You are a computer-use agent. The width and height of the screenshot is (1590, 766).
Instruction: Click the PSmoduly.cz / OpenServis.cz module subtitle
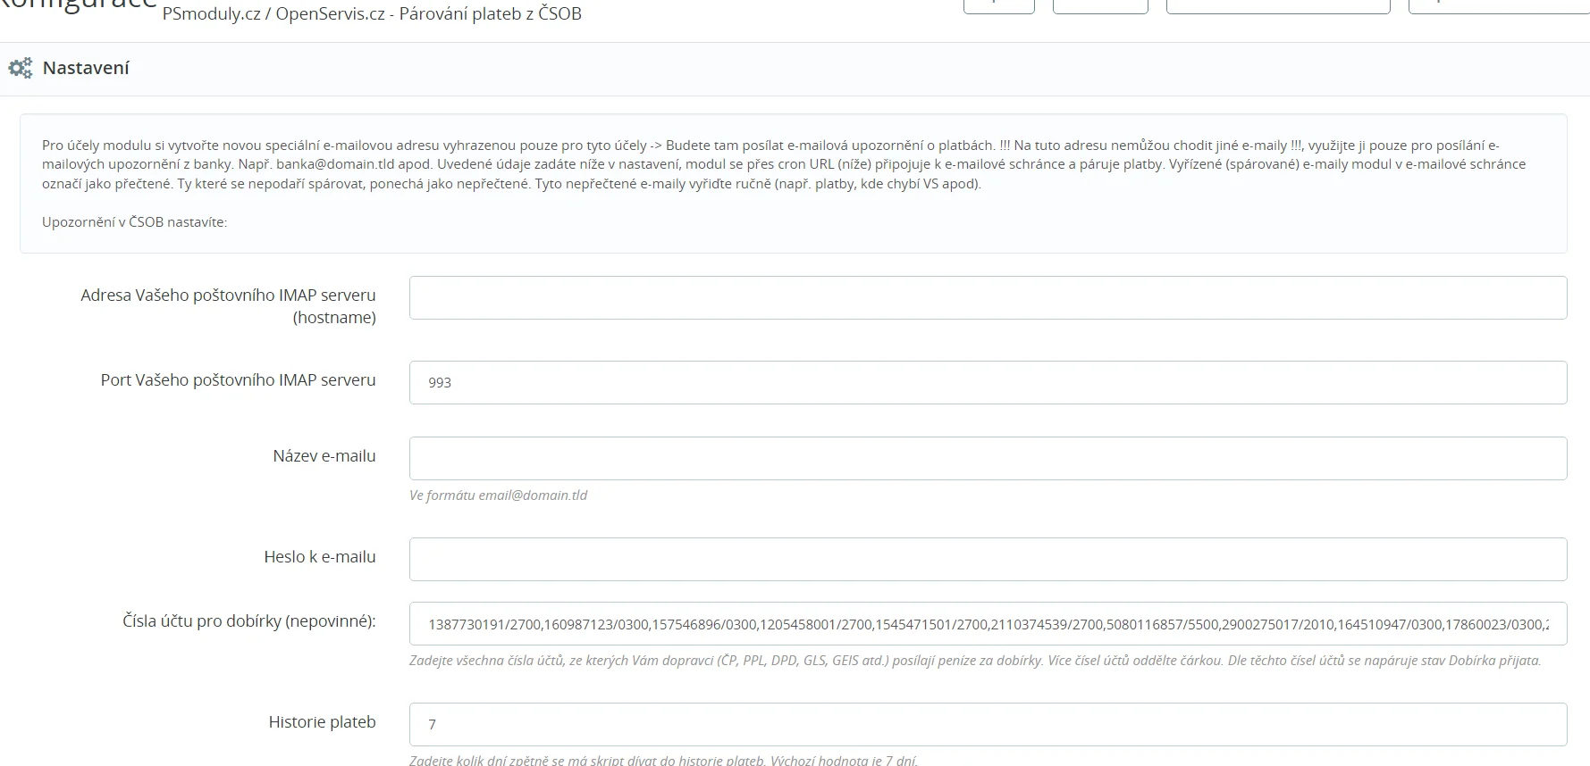coord(372,13)
